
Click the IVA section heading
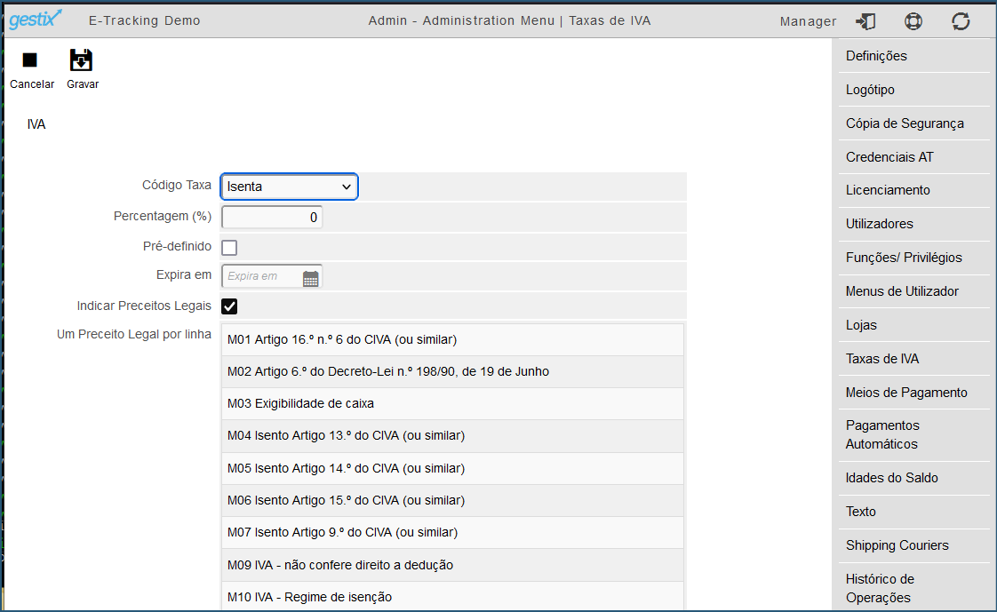click(36, 124)
